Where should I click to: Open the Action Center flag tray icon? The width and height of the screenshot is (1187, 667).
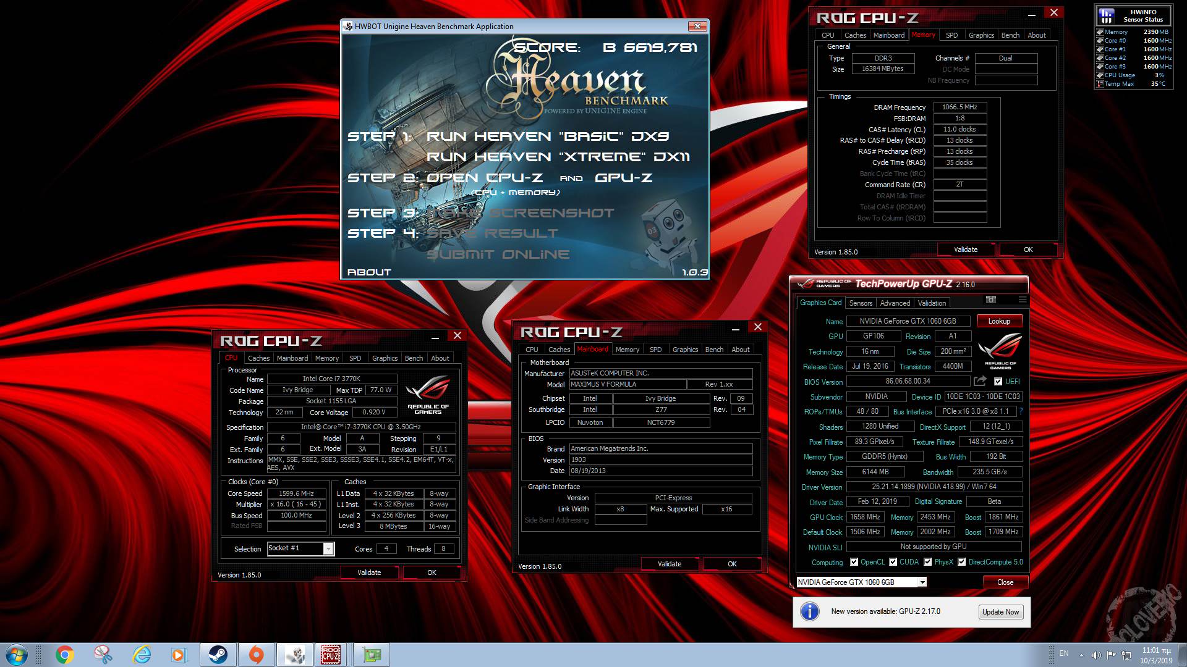pyautogui.click(x=1111, y=655)
